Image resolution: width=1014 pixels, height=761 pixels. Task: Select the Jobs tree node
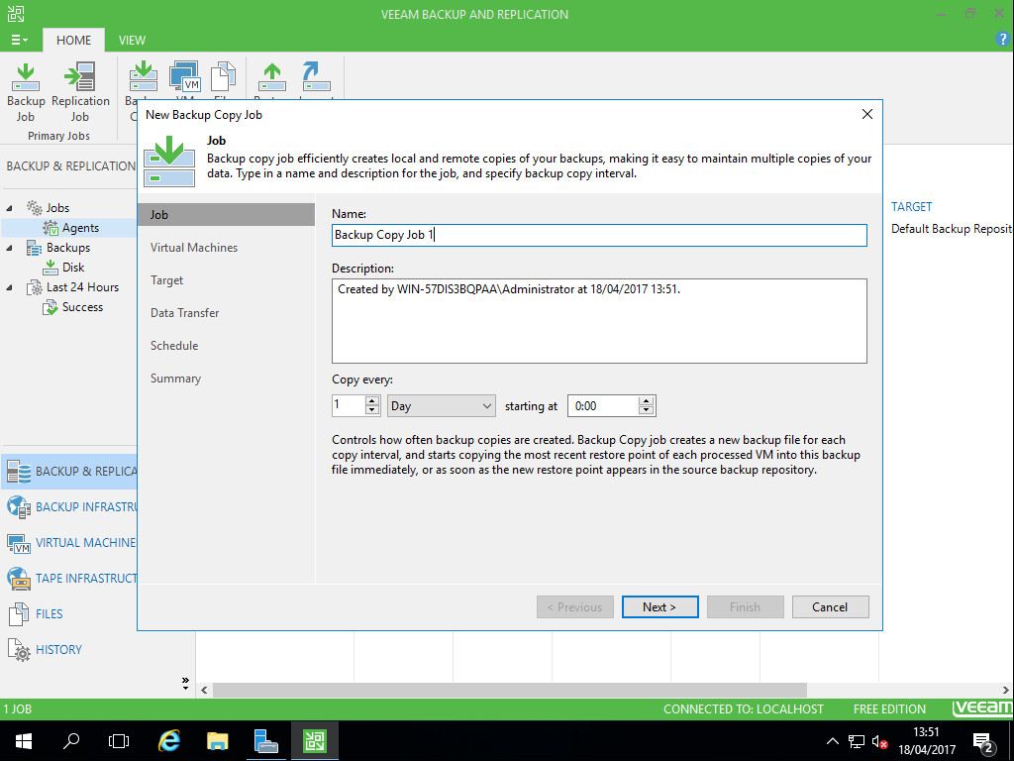57,208
